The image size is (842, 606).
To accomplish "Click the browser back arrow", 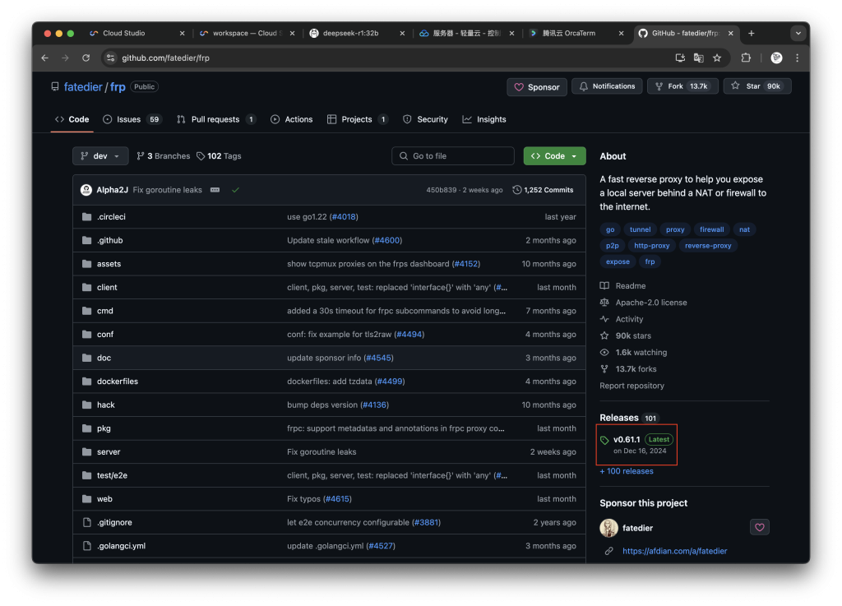I will (x=45, y=58).
